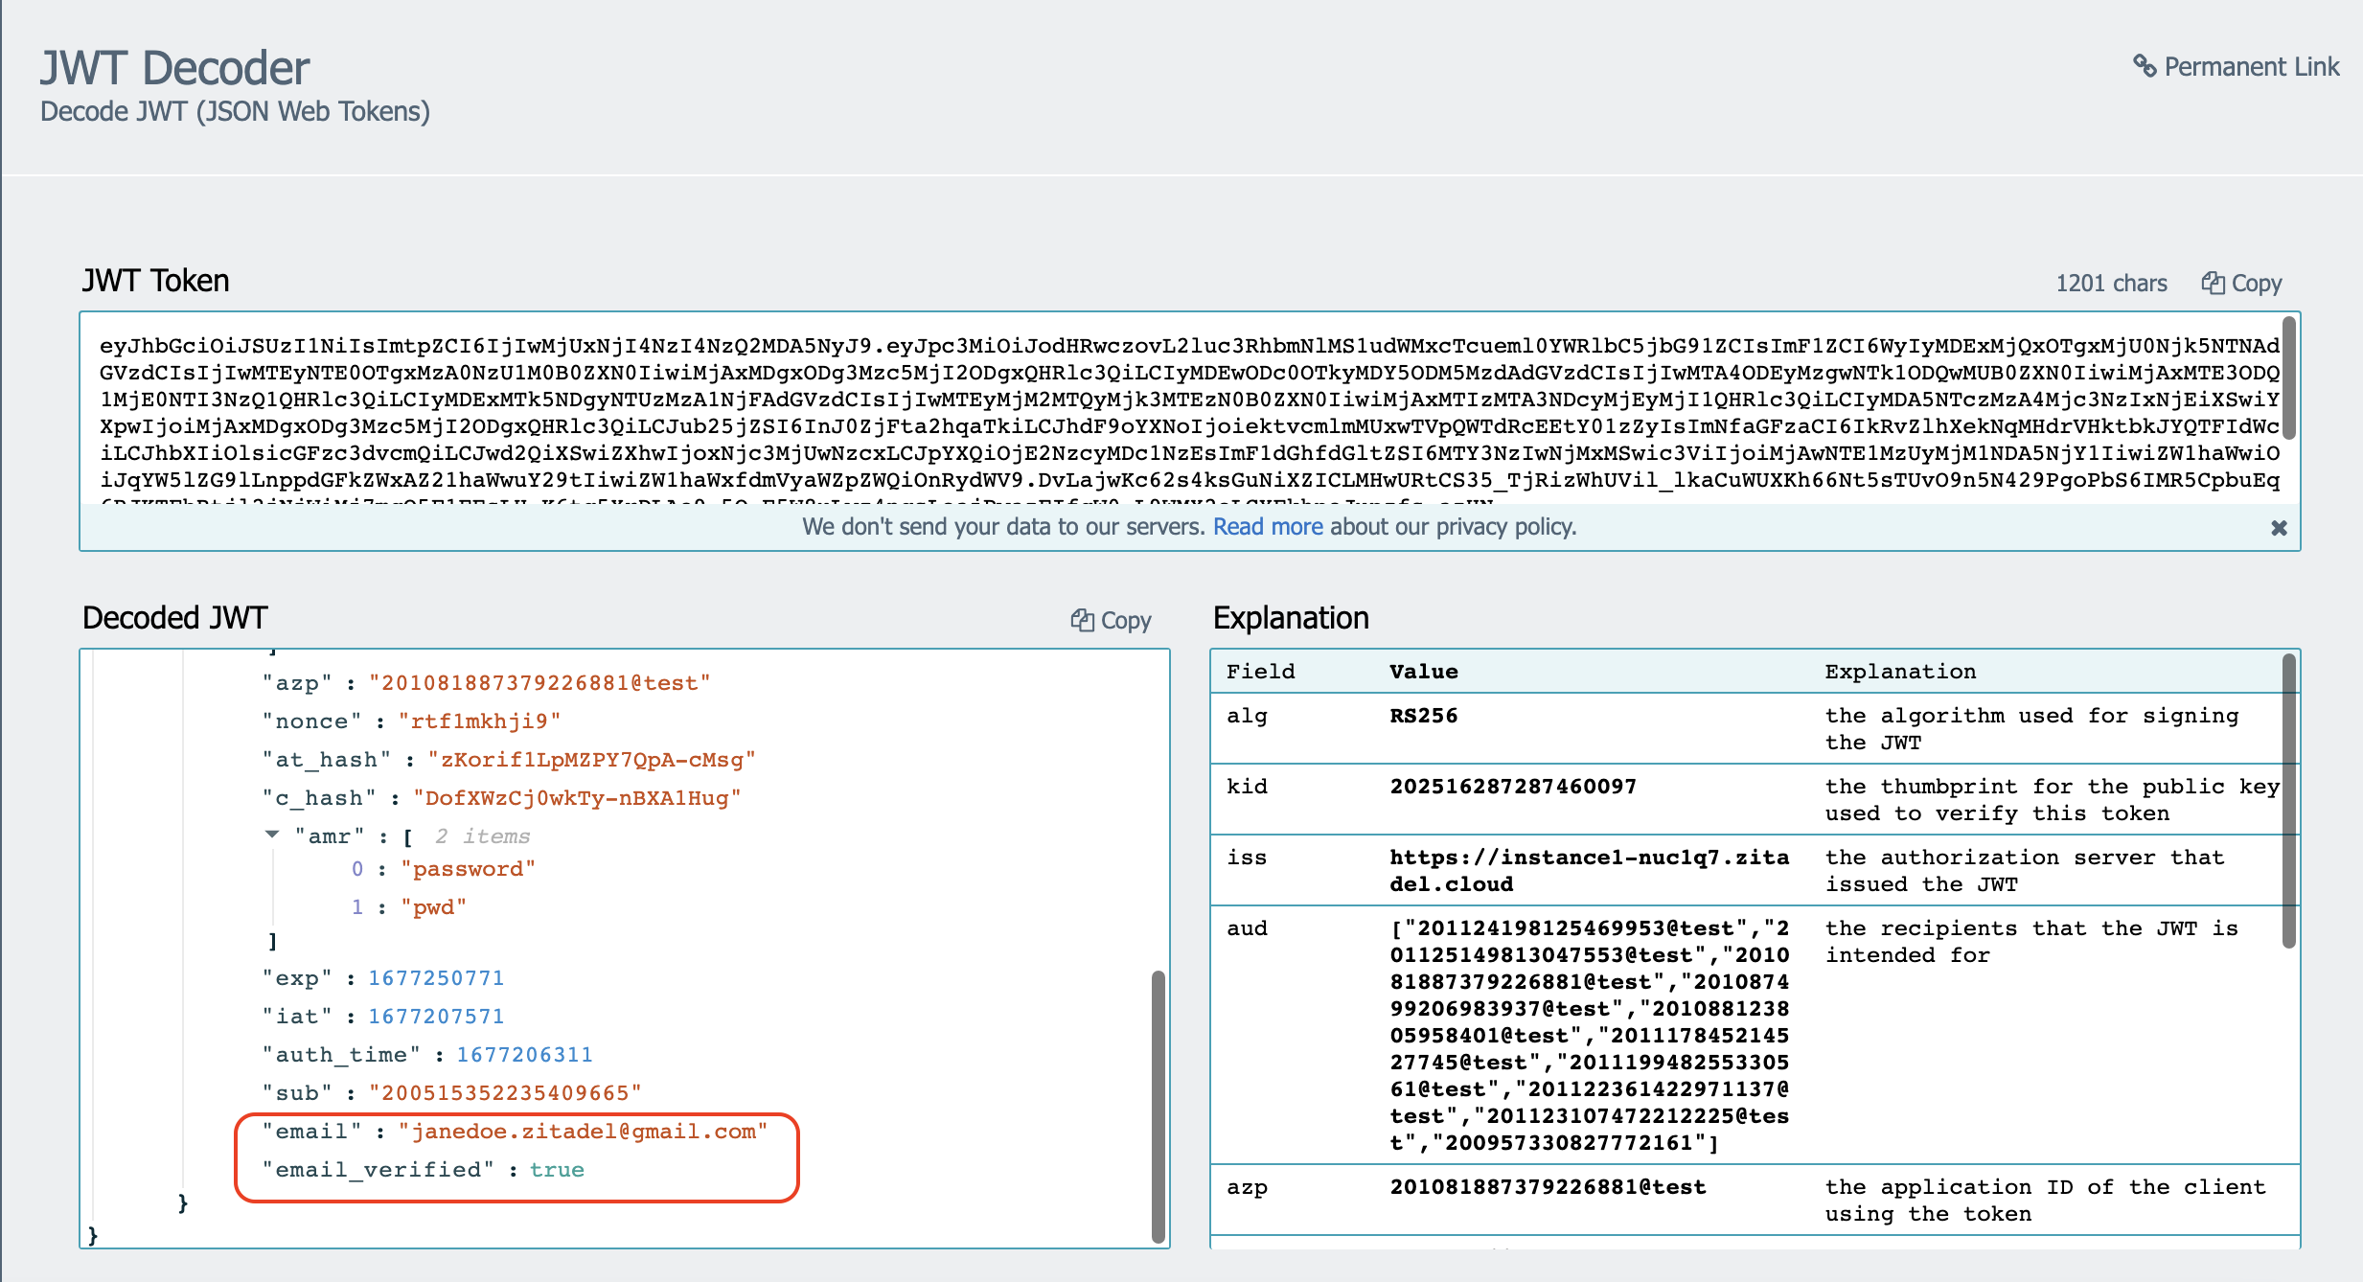
Task: Click the Decoded JWT panel scrollbar
Action: point(1158,1107)
